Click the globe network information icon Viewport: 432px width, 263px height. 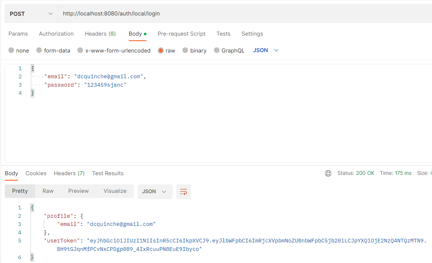[328, 173]
